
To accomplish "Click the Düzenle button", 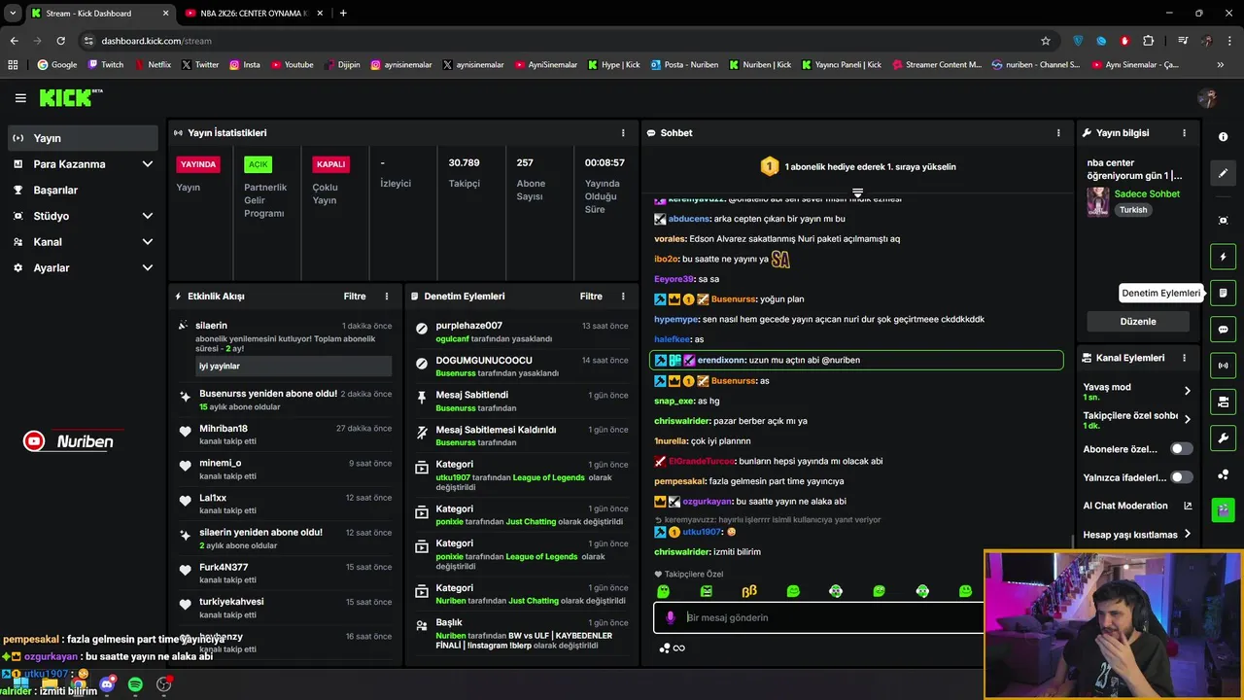I will click(x=1138, y=322).
